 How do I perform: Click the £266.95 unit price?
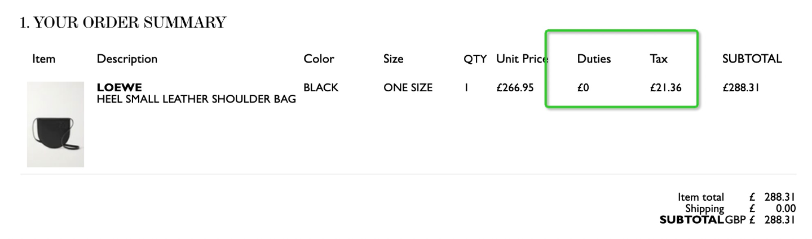(515, 88)
